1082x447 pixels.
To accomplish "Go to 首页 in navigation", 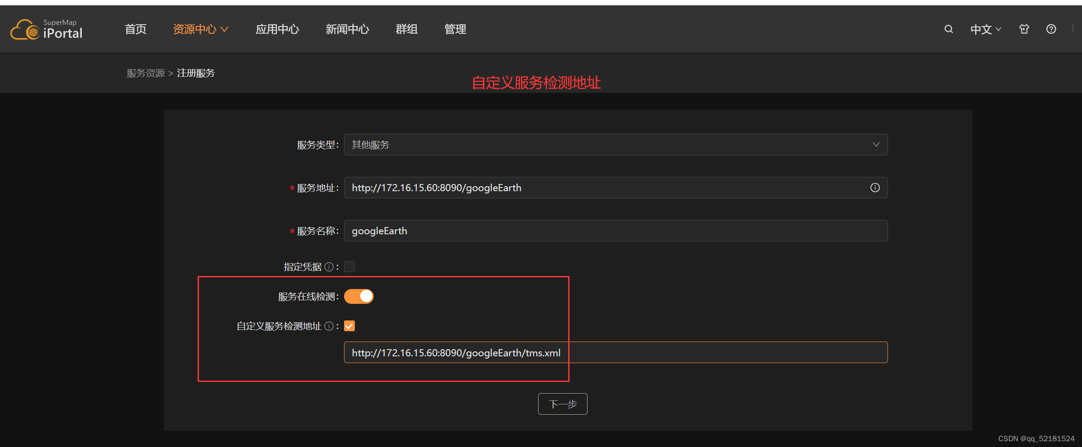I will pyautogui.click(x=136, y=29).
